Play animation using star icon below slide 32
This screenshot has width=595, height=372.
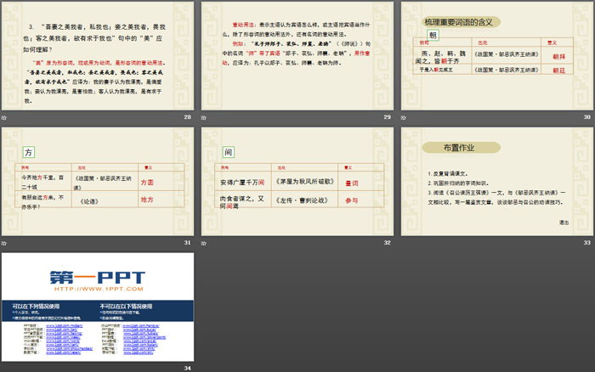[x=204, y=242]
